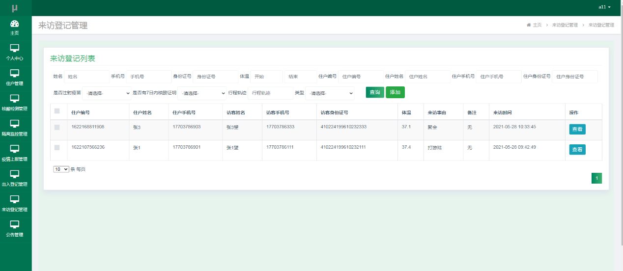The width and height of the screenshot is (623, 271).
Task: Open 来访登记管理 in the sidebar
Action: coord(15,204)
